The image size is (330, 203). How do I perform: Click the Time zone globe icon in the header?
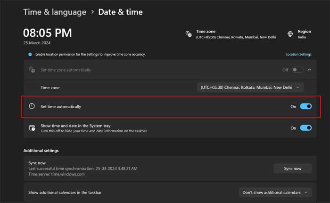(189, 34)
